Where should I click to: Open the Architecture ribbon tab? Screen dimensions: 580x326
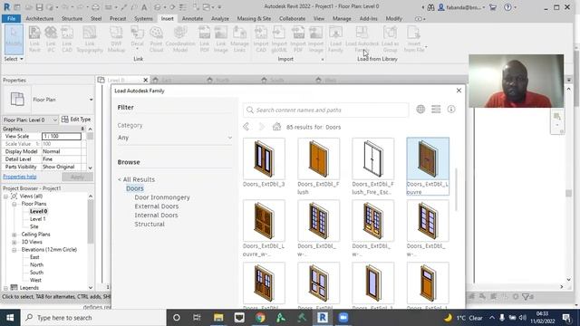click(40, 18)
